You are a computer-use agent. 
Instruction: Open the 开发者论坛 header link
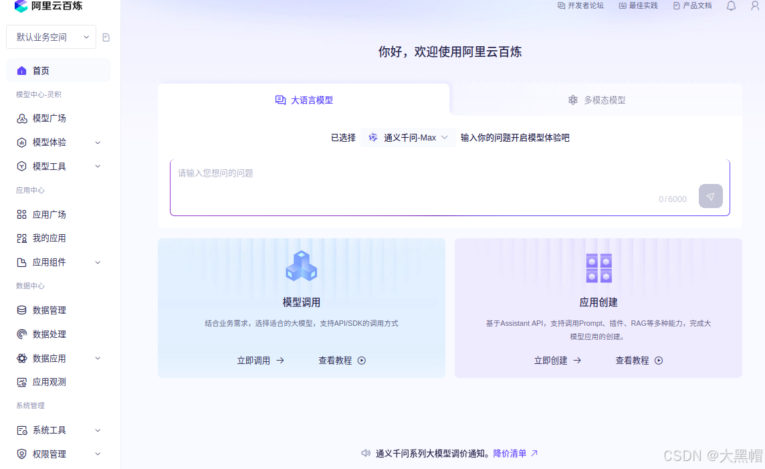click(x=580, y=6)
